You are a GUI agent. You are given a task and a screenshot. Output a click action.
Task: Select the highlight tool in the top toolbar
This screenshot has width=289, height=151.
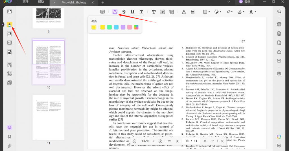point(115,12)
